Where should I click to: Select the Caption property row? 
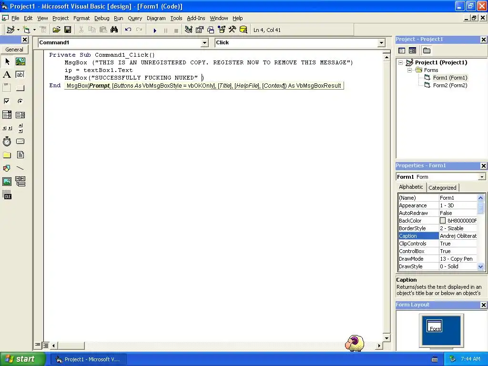(437, 236)
